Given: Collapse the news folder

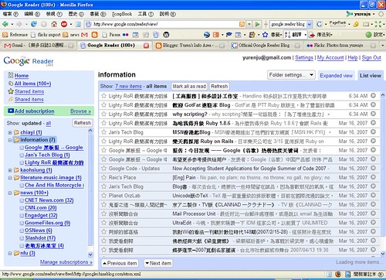Looking at the screenshot, I should (x=10, y=193).
